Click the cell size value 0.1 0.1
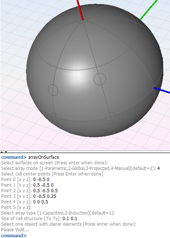The width and height of the screenshot is (170, 238). click(x=70, y=219)
